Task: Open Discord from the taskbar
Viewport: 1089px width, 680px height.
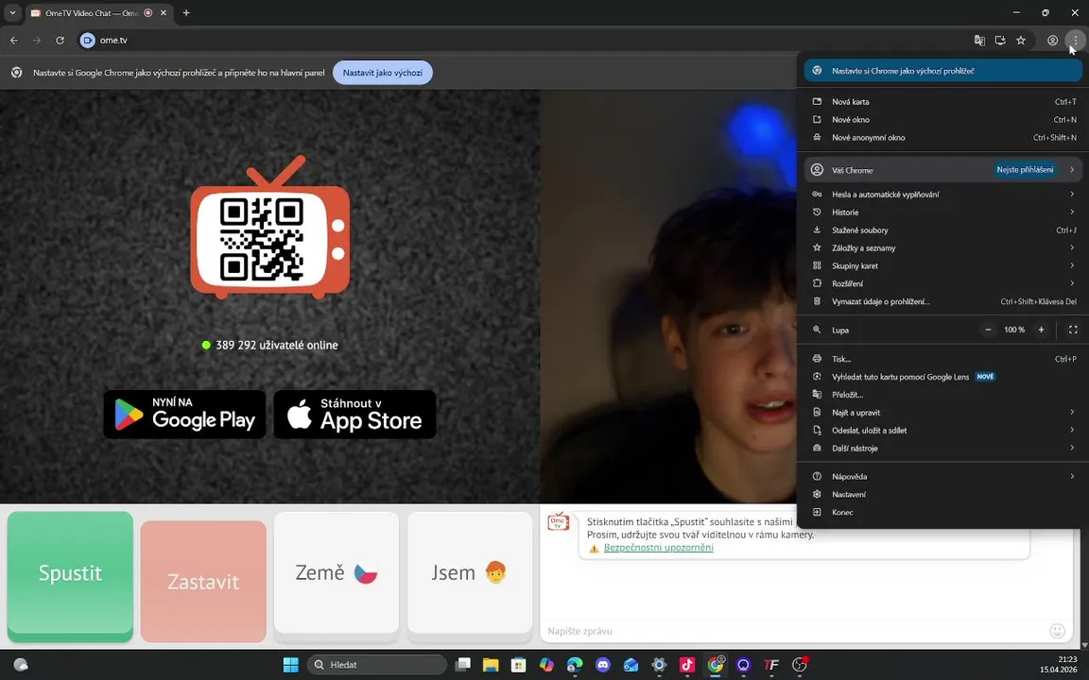Action: (603, 665)
